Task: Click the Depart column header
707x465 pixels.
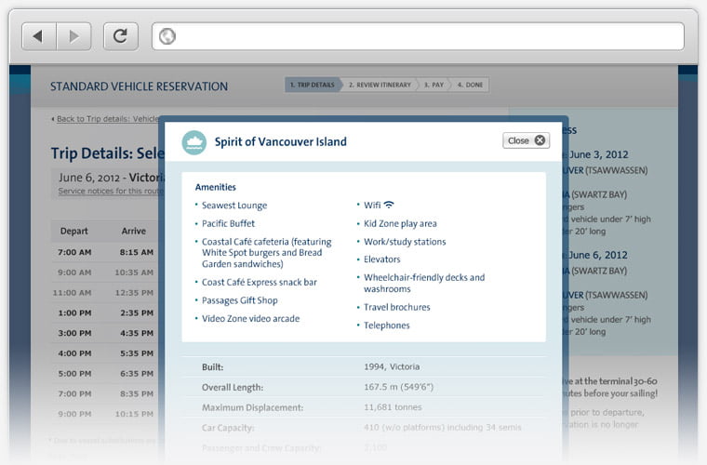Action: tap(73, 232)
